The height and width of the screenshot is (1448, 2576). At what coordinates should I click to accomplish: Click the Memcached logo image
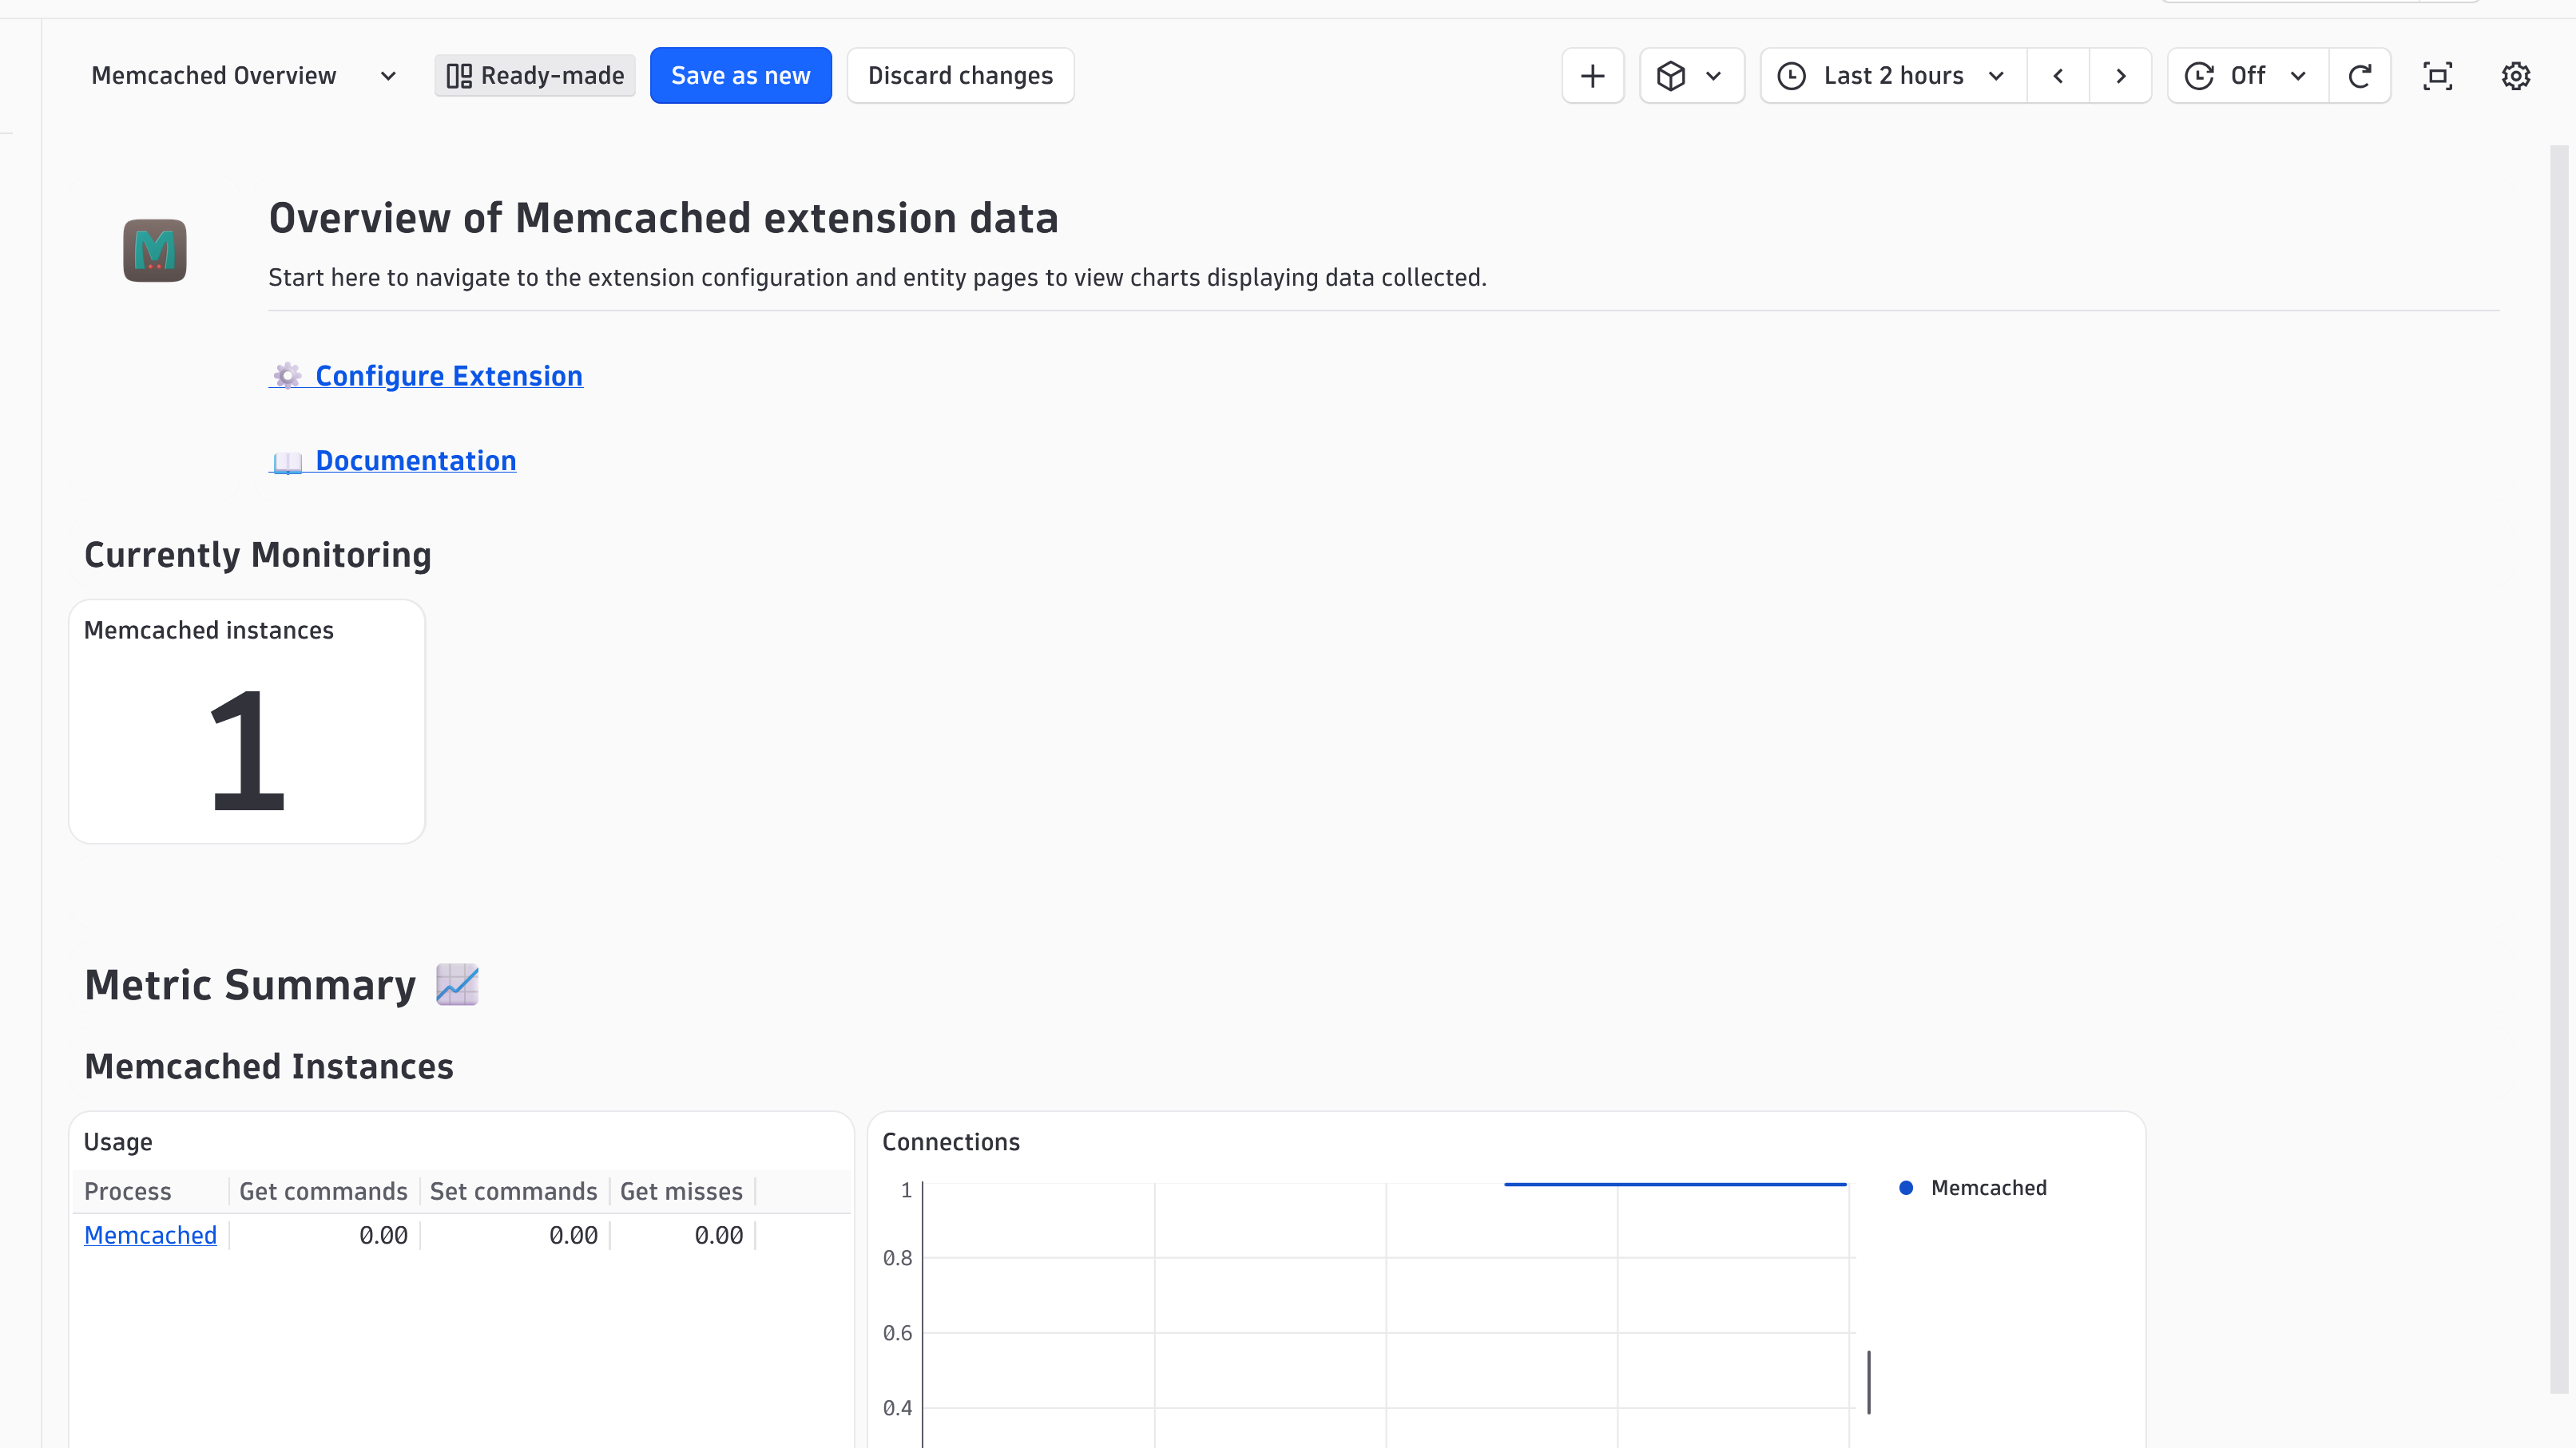tap(155, 251)
